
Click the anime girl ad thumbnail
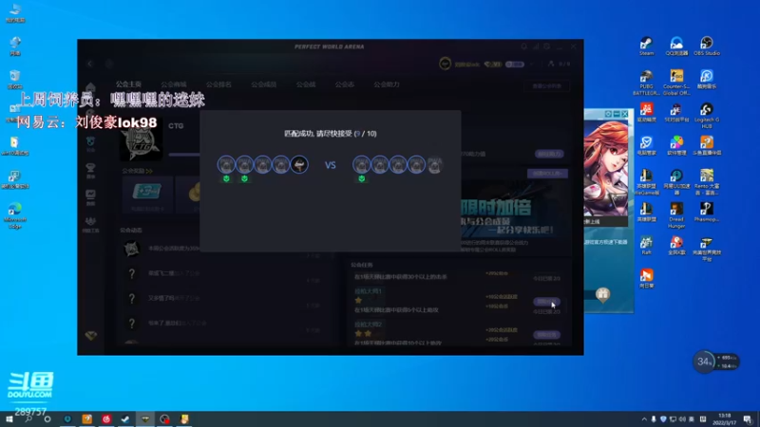coord(605,168)
